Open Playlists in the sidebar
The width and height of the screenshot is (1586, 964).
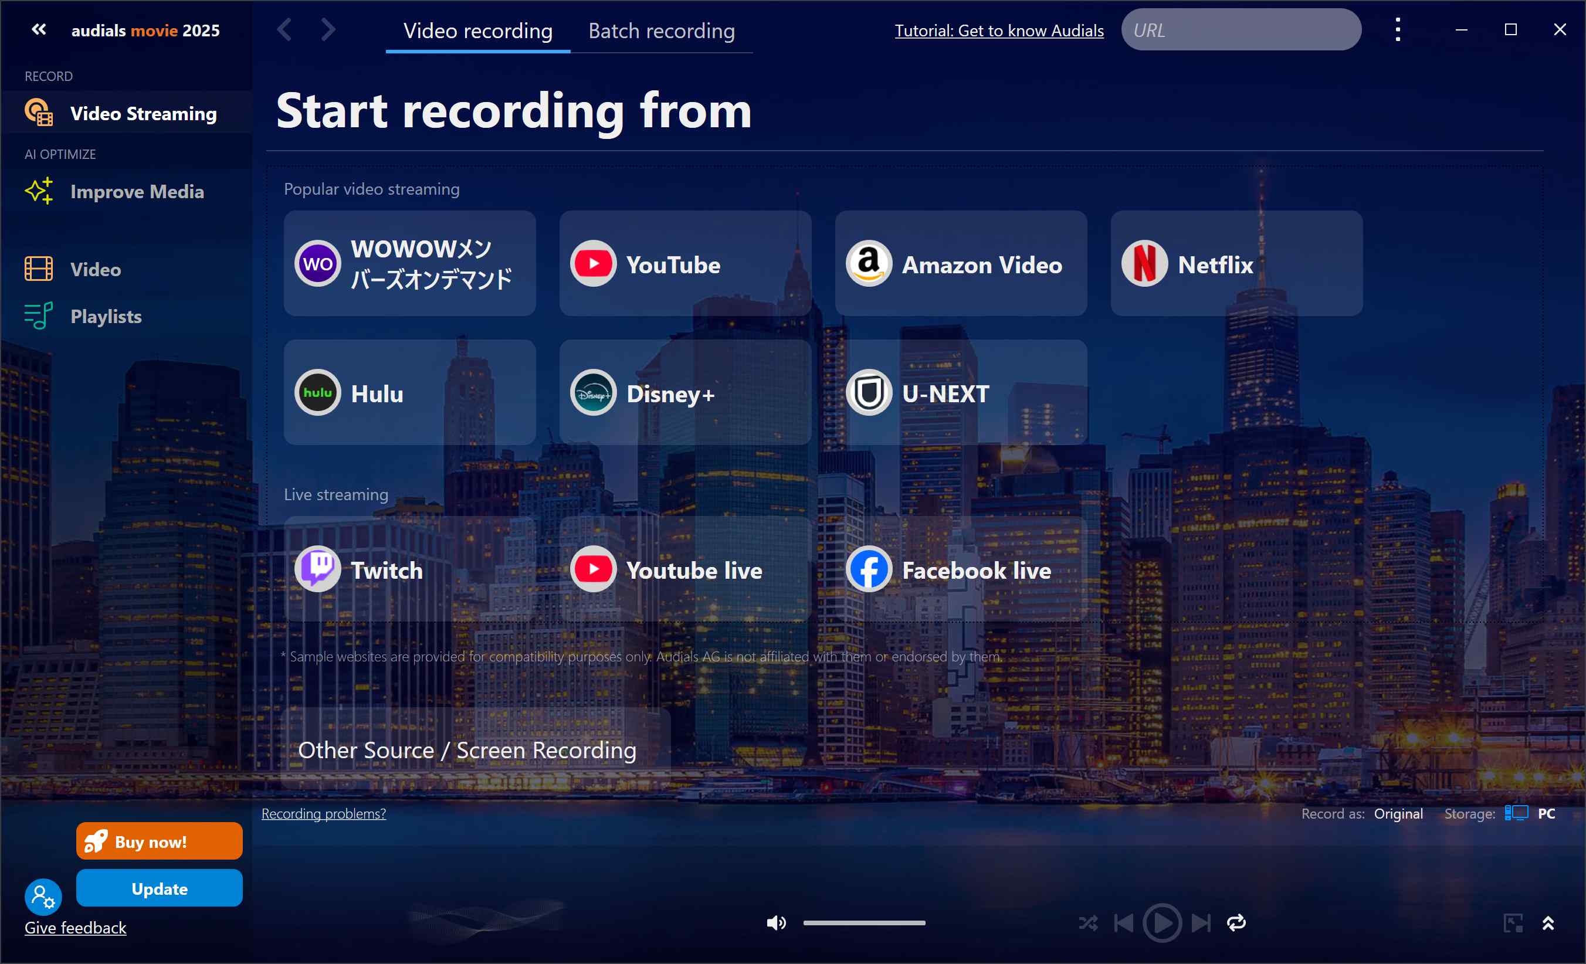click(x=126, y=316)
